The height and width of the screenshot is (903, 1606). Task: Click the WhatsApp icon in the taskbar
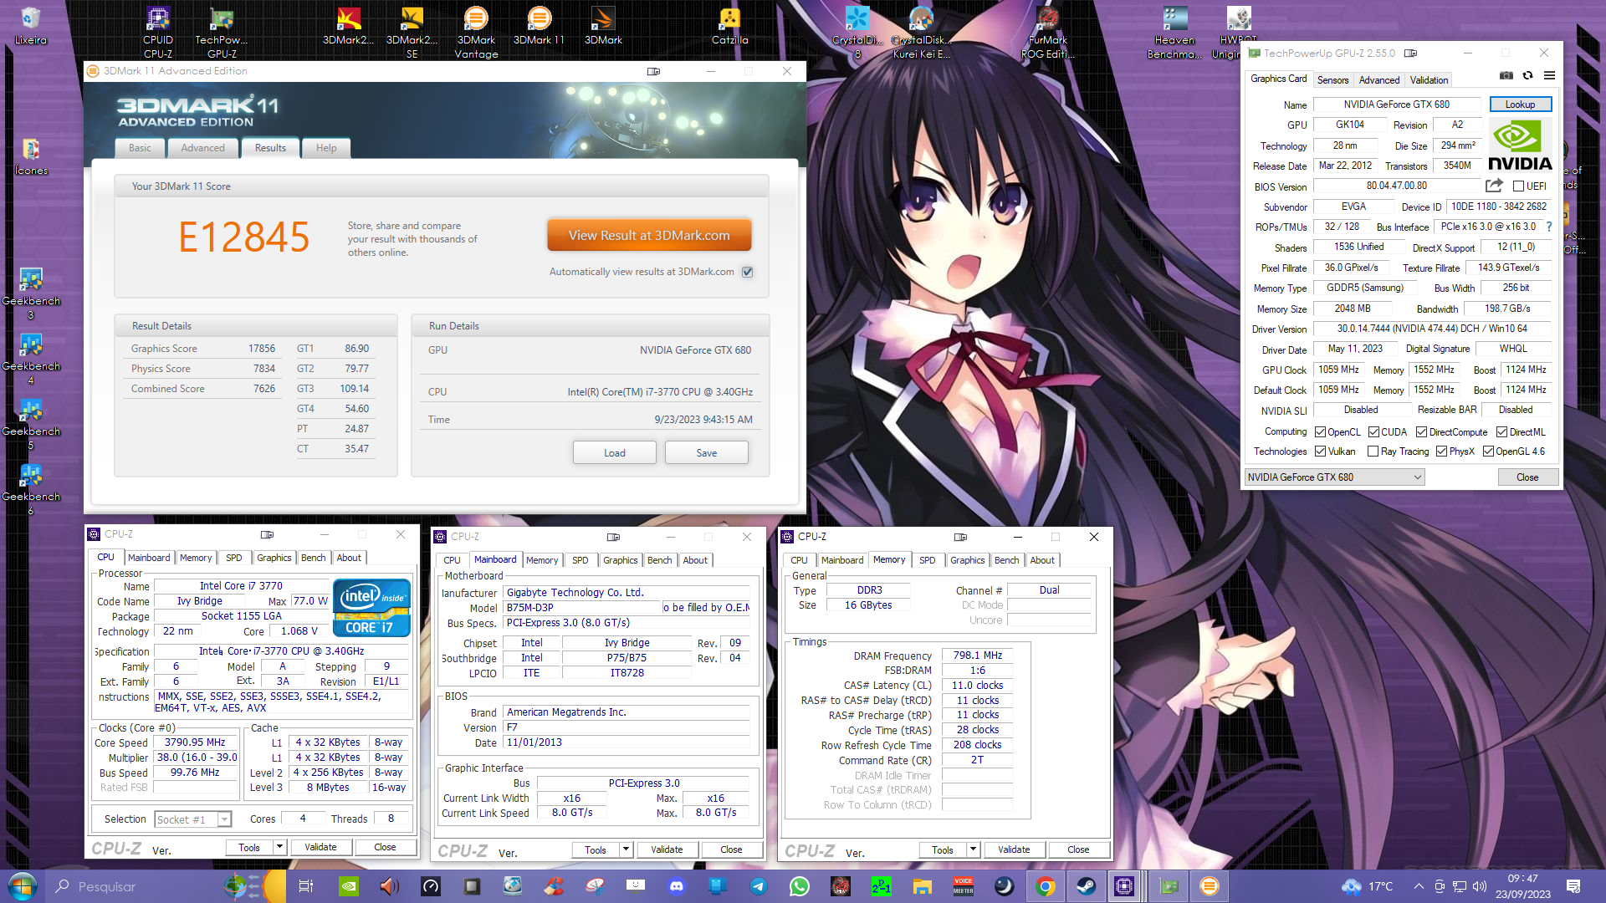tap(799, 886)
